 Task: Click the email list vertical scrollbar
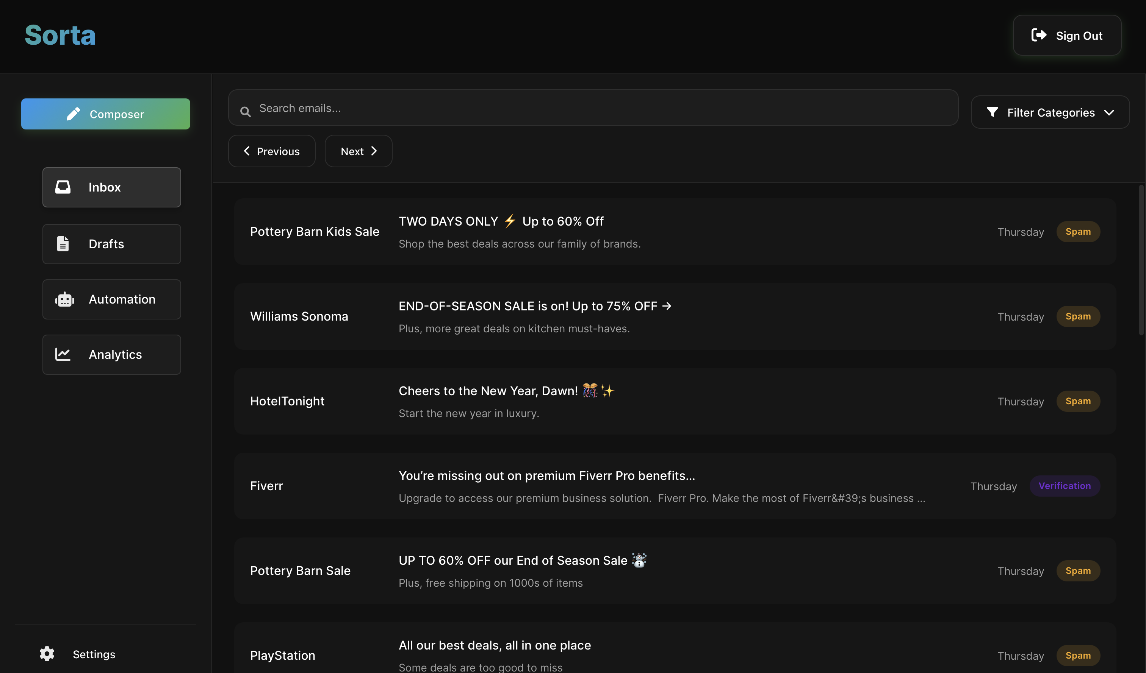tap(1141, 260)
